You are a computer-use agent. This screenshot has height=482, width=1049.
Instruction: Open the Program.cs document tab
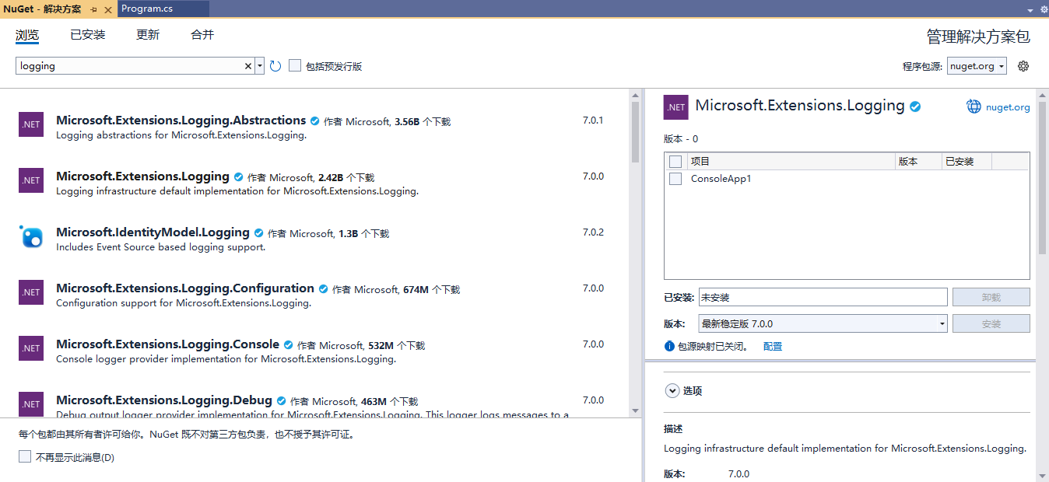pyautogui.click(x=147, y=9)
